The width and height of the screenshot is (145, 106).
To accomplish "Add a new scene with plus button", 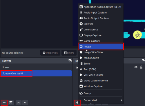I will pos(4,103).
